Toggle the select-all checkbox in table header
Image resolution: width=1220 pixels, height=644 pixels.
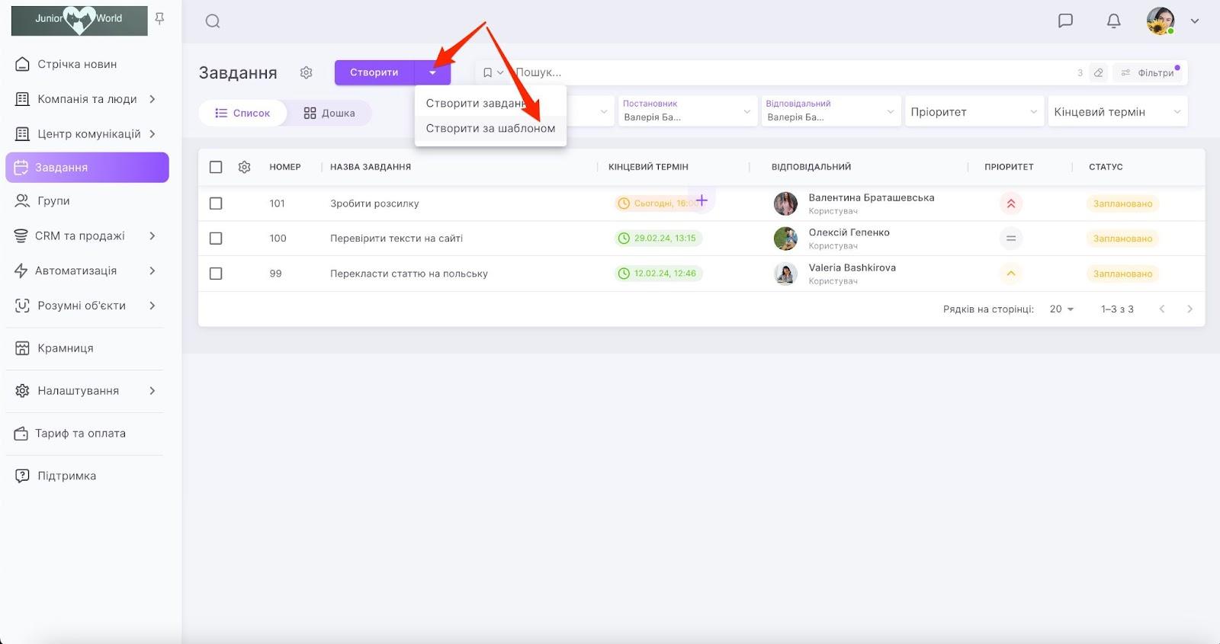coord(216,167)
